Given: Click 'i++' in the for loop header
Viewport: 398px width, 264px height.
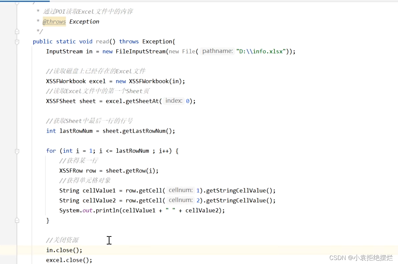Looking at the screenshot, I should pos(164,151).
